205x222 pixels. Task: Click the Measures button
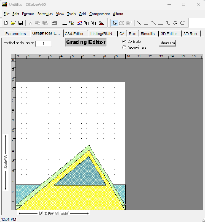pyautogui.click(x=167, y=43)
